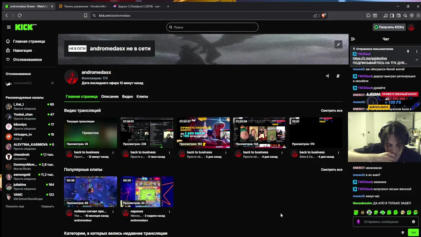421x237 pixels.
Task: Play the 00:30 Dota clip thumbnail
Action: (x=90, y=192)
